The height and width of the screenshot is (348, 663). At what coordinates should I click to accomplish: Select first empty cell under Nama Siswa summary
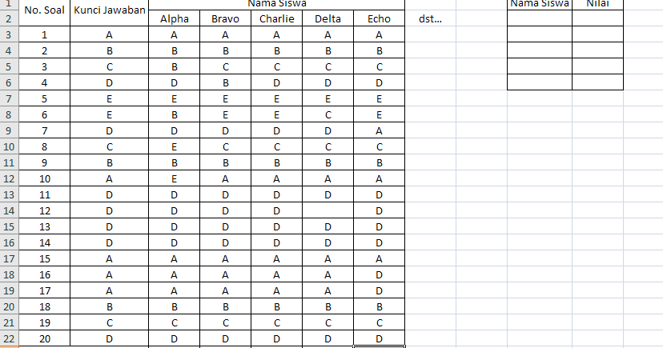pos(540,18)
